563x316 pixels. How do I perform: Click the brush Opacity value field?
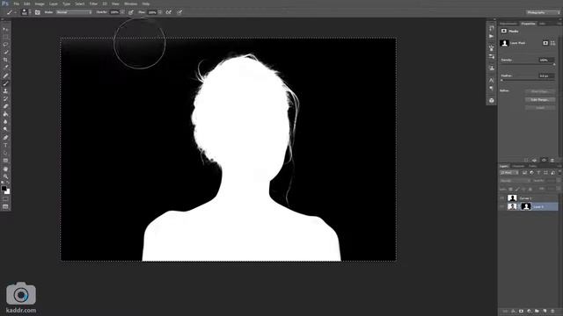pyautogui.click(x=114, y=12)
